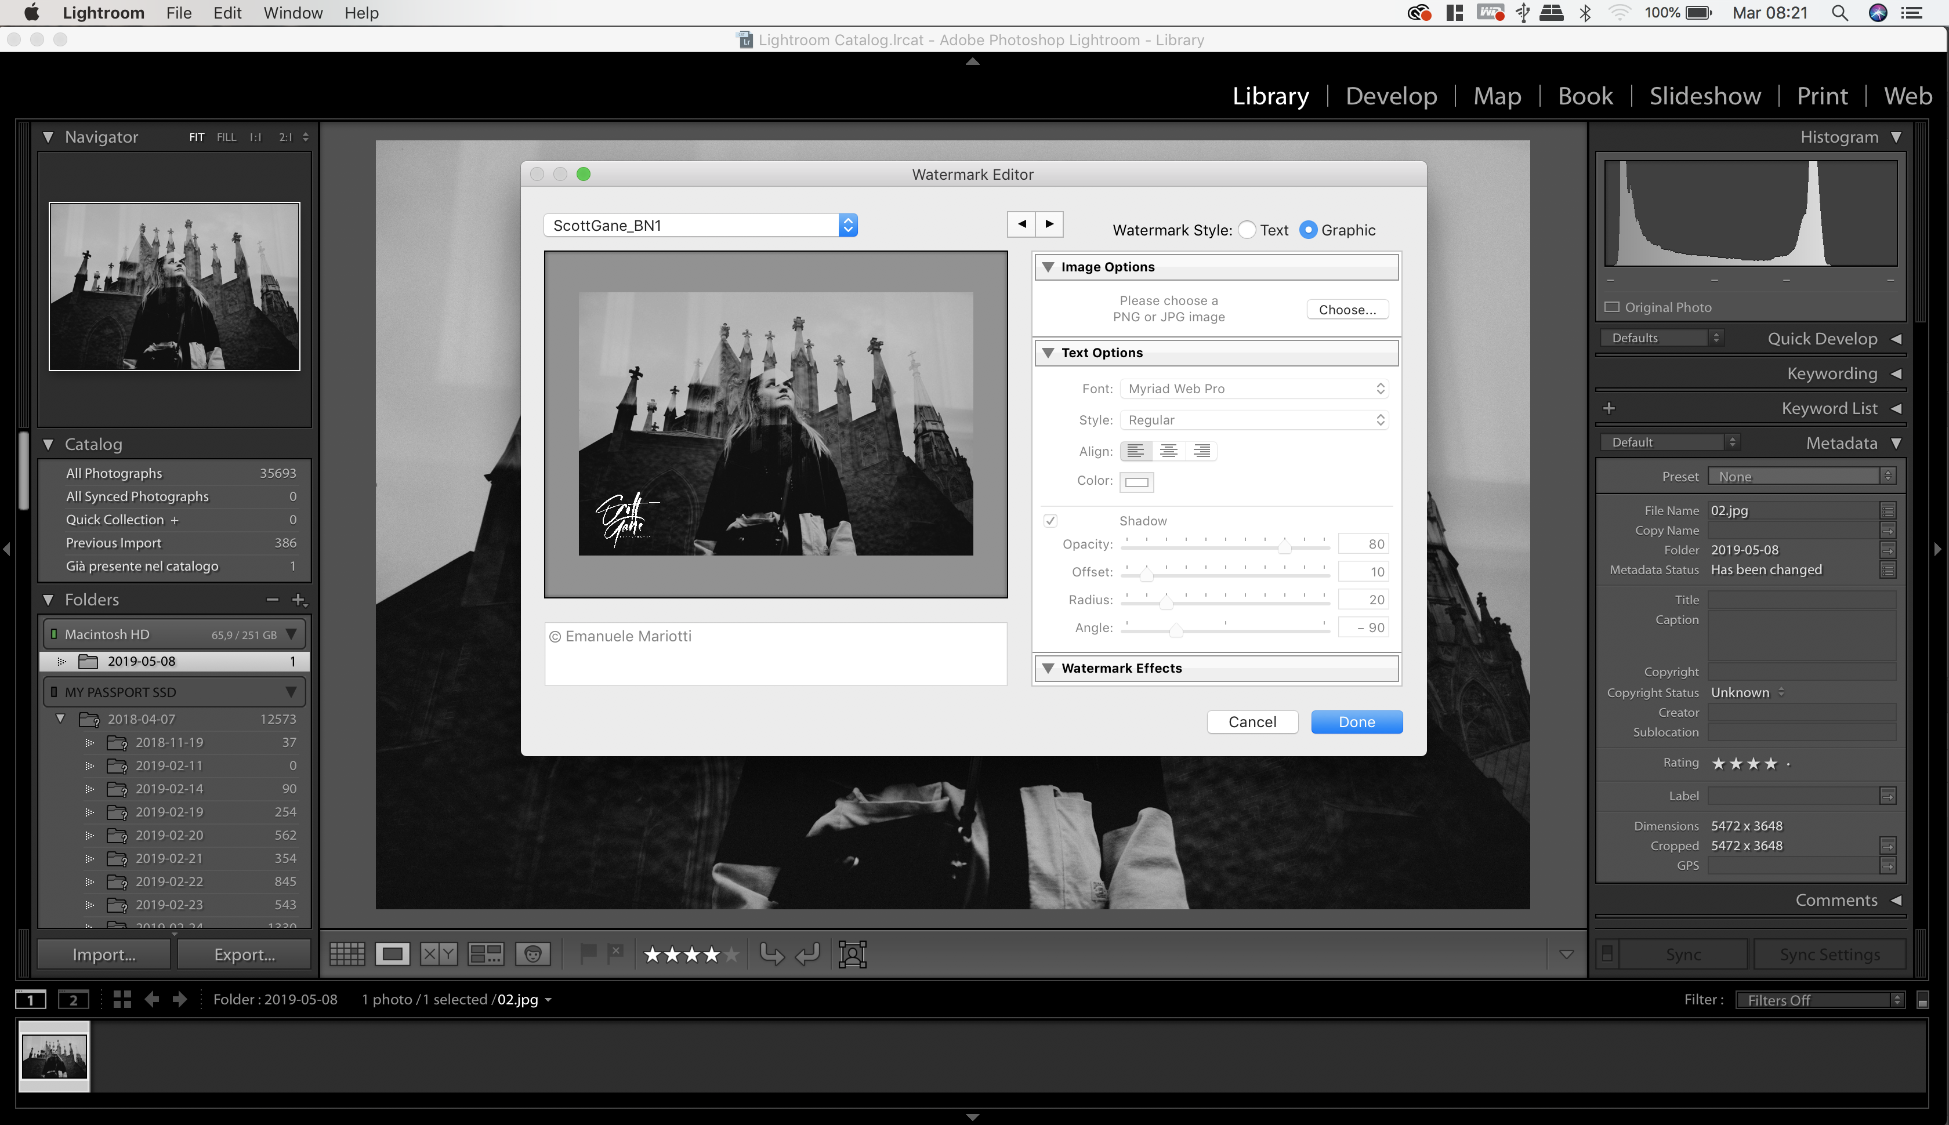Viewport: 1949px width, 1125px height.
Task: Expand the 2019-05-08 folder
Action: tap(62, 662)
